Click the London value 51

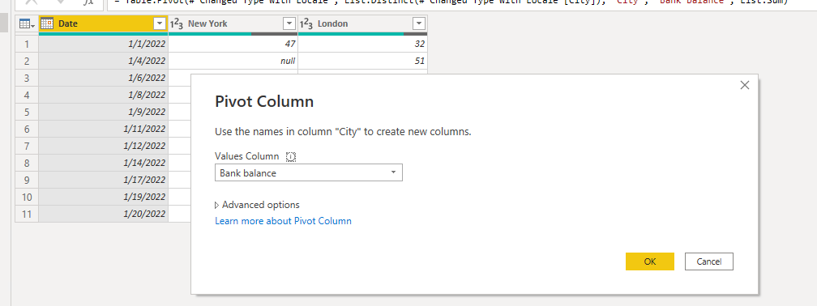point(362,61)
